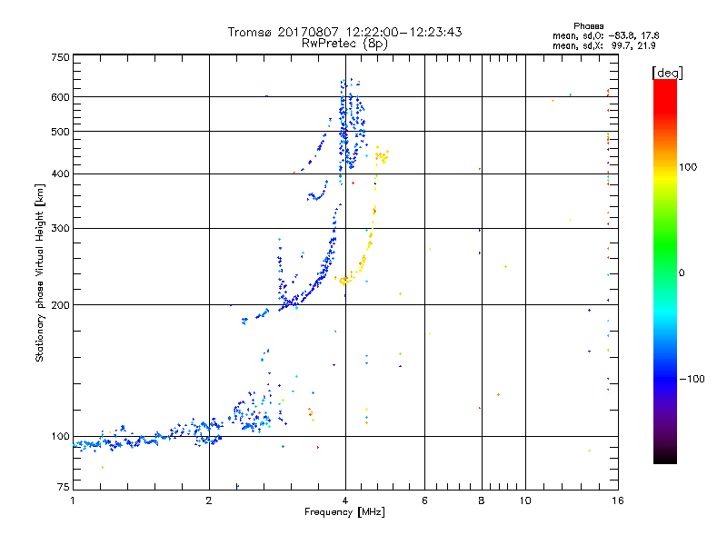Click the phase colorbar scale
The height and width of the screenshot is (545, 727).
click(x=665, y=272)
